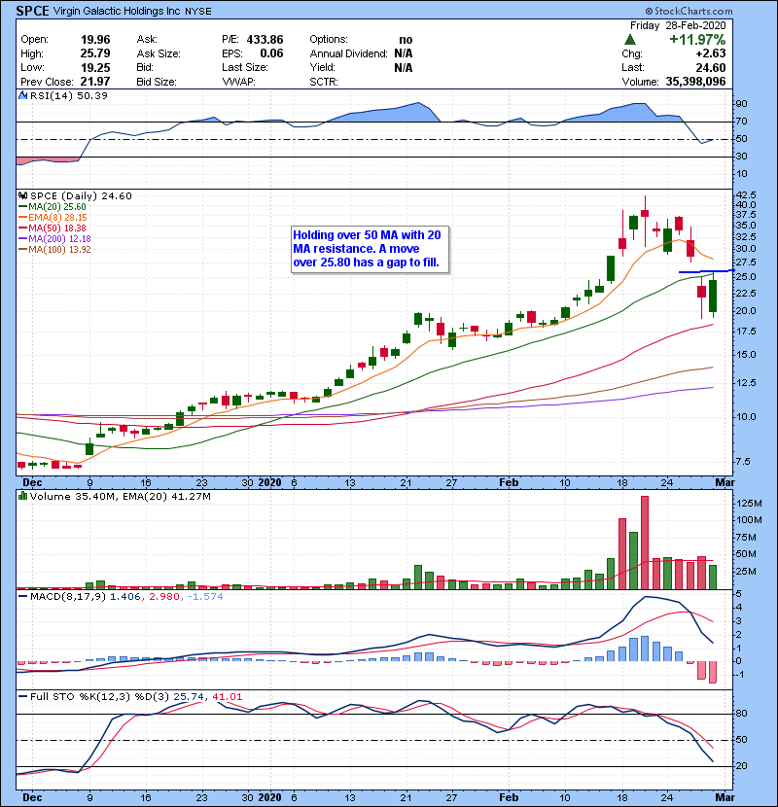Click the High value 25.79

(95, 53)
